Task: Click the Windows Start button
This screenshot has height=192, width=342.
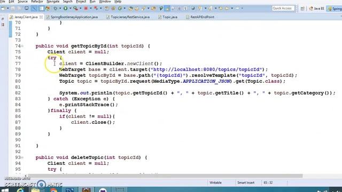Action: [5, 190]
